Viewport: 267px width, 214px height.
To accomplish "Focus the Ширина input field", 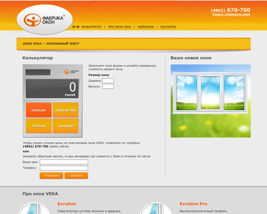I will coord(108,81).
